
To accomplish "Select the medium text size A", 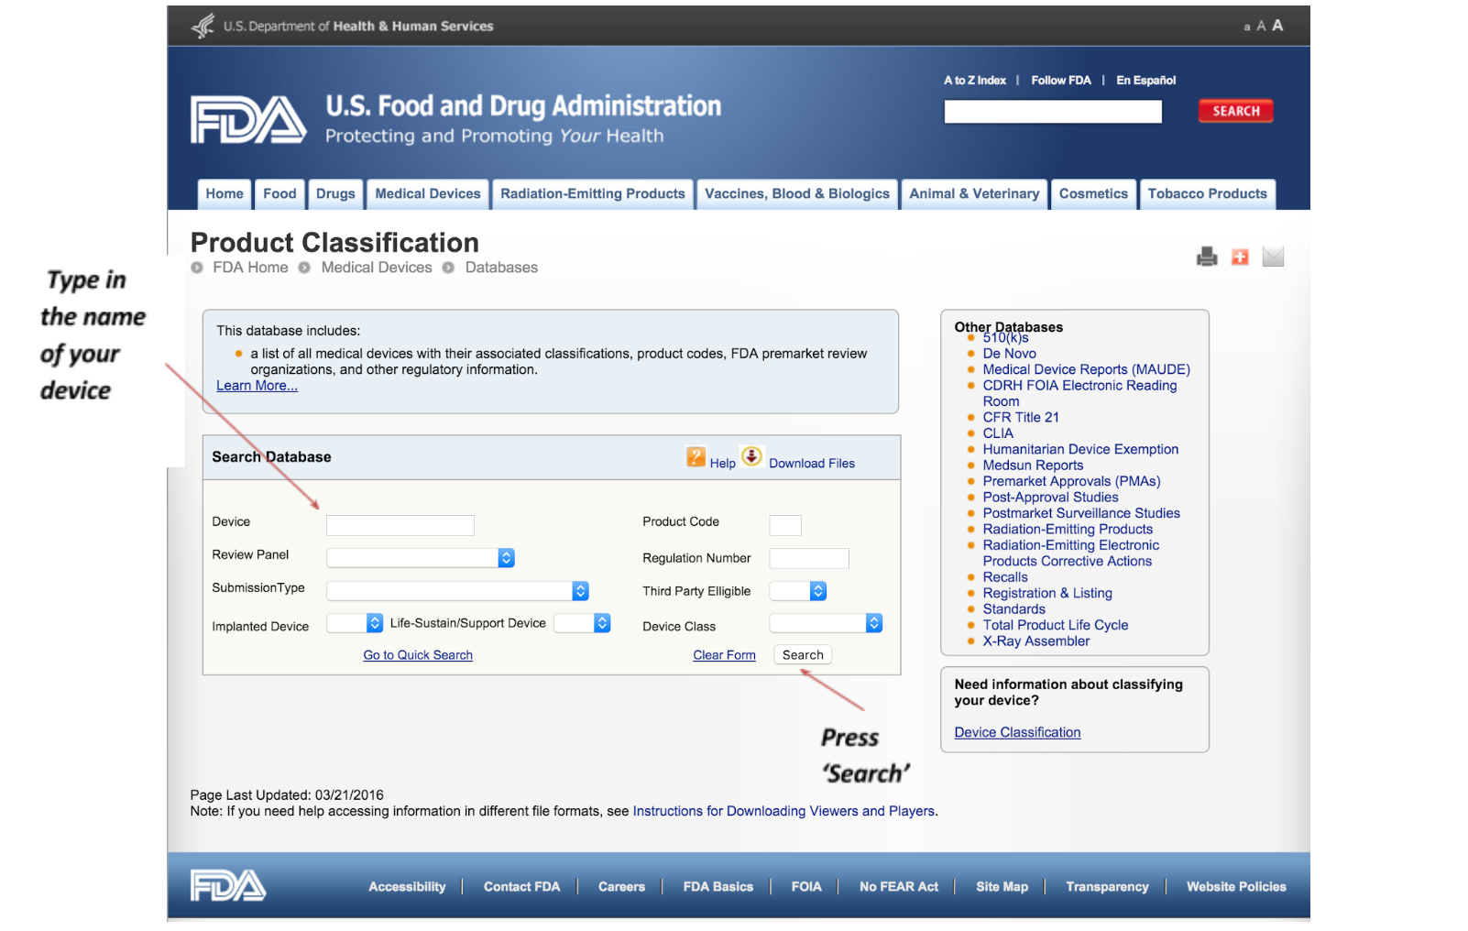I will click(x=1261, y=27).
